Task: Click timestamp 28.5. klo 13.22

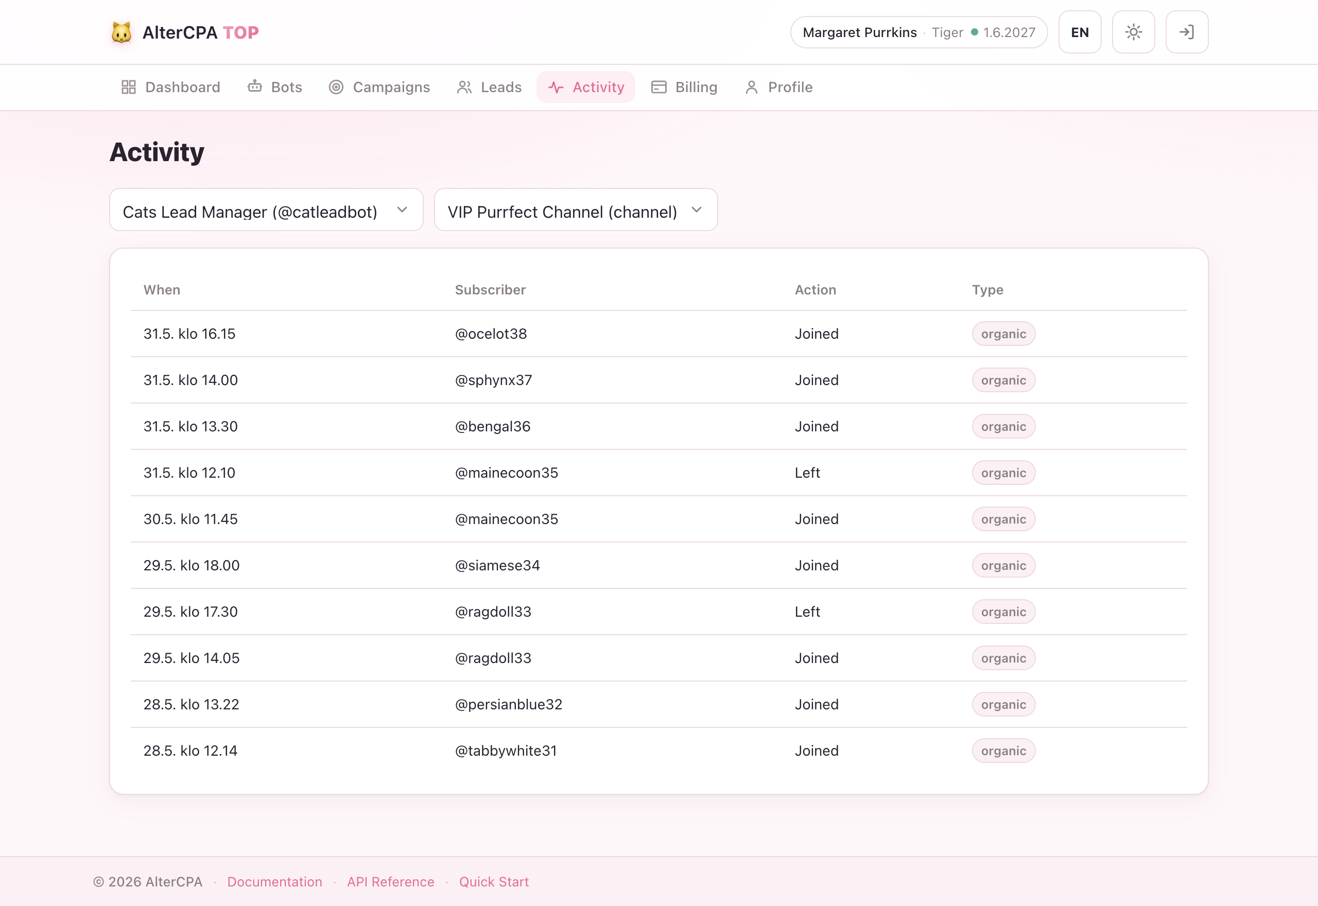Action: click(192, 705)
